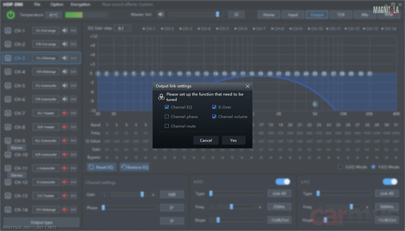Click the CH-1 channel link icon

73,31
